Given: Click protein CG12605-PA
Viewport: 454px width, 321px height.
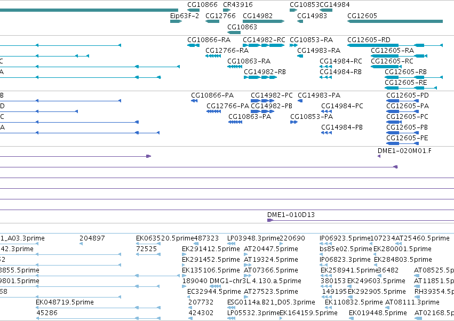Looking at the screenshot, I should tap(408, 106).
